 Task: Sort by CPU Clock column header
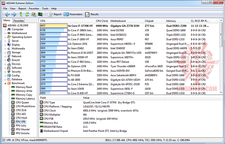pos(102,21)
